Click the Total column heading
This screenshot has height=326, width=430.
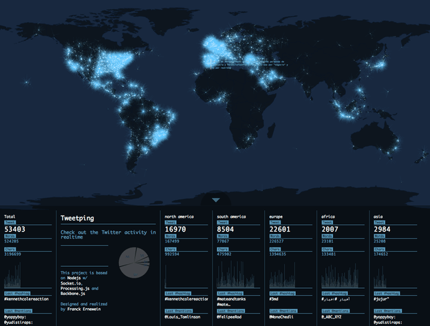10,216
